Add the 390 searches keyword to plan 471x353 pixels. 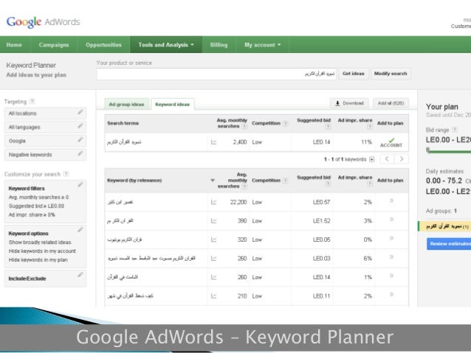tap(391, 220)
